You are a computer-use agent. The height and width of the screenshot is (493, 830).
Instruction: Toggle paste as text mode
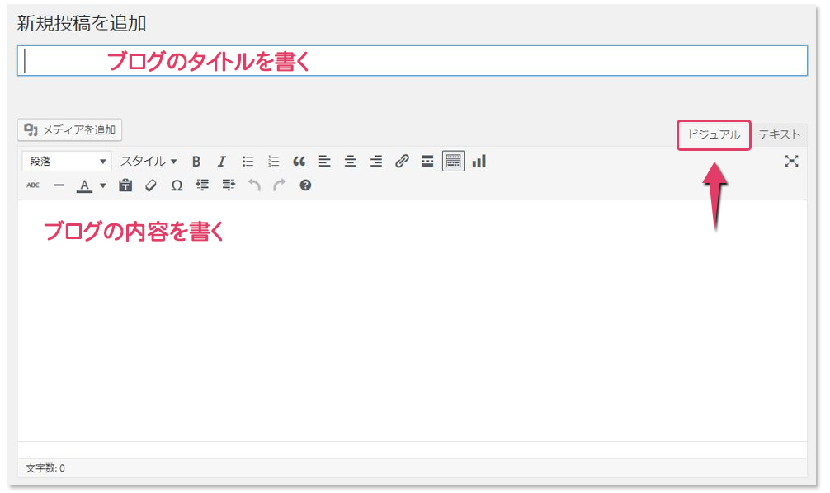coord(125,185)
